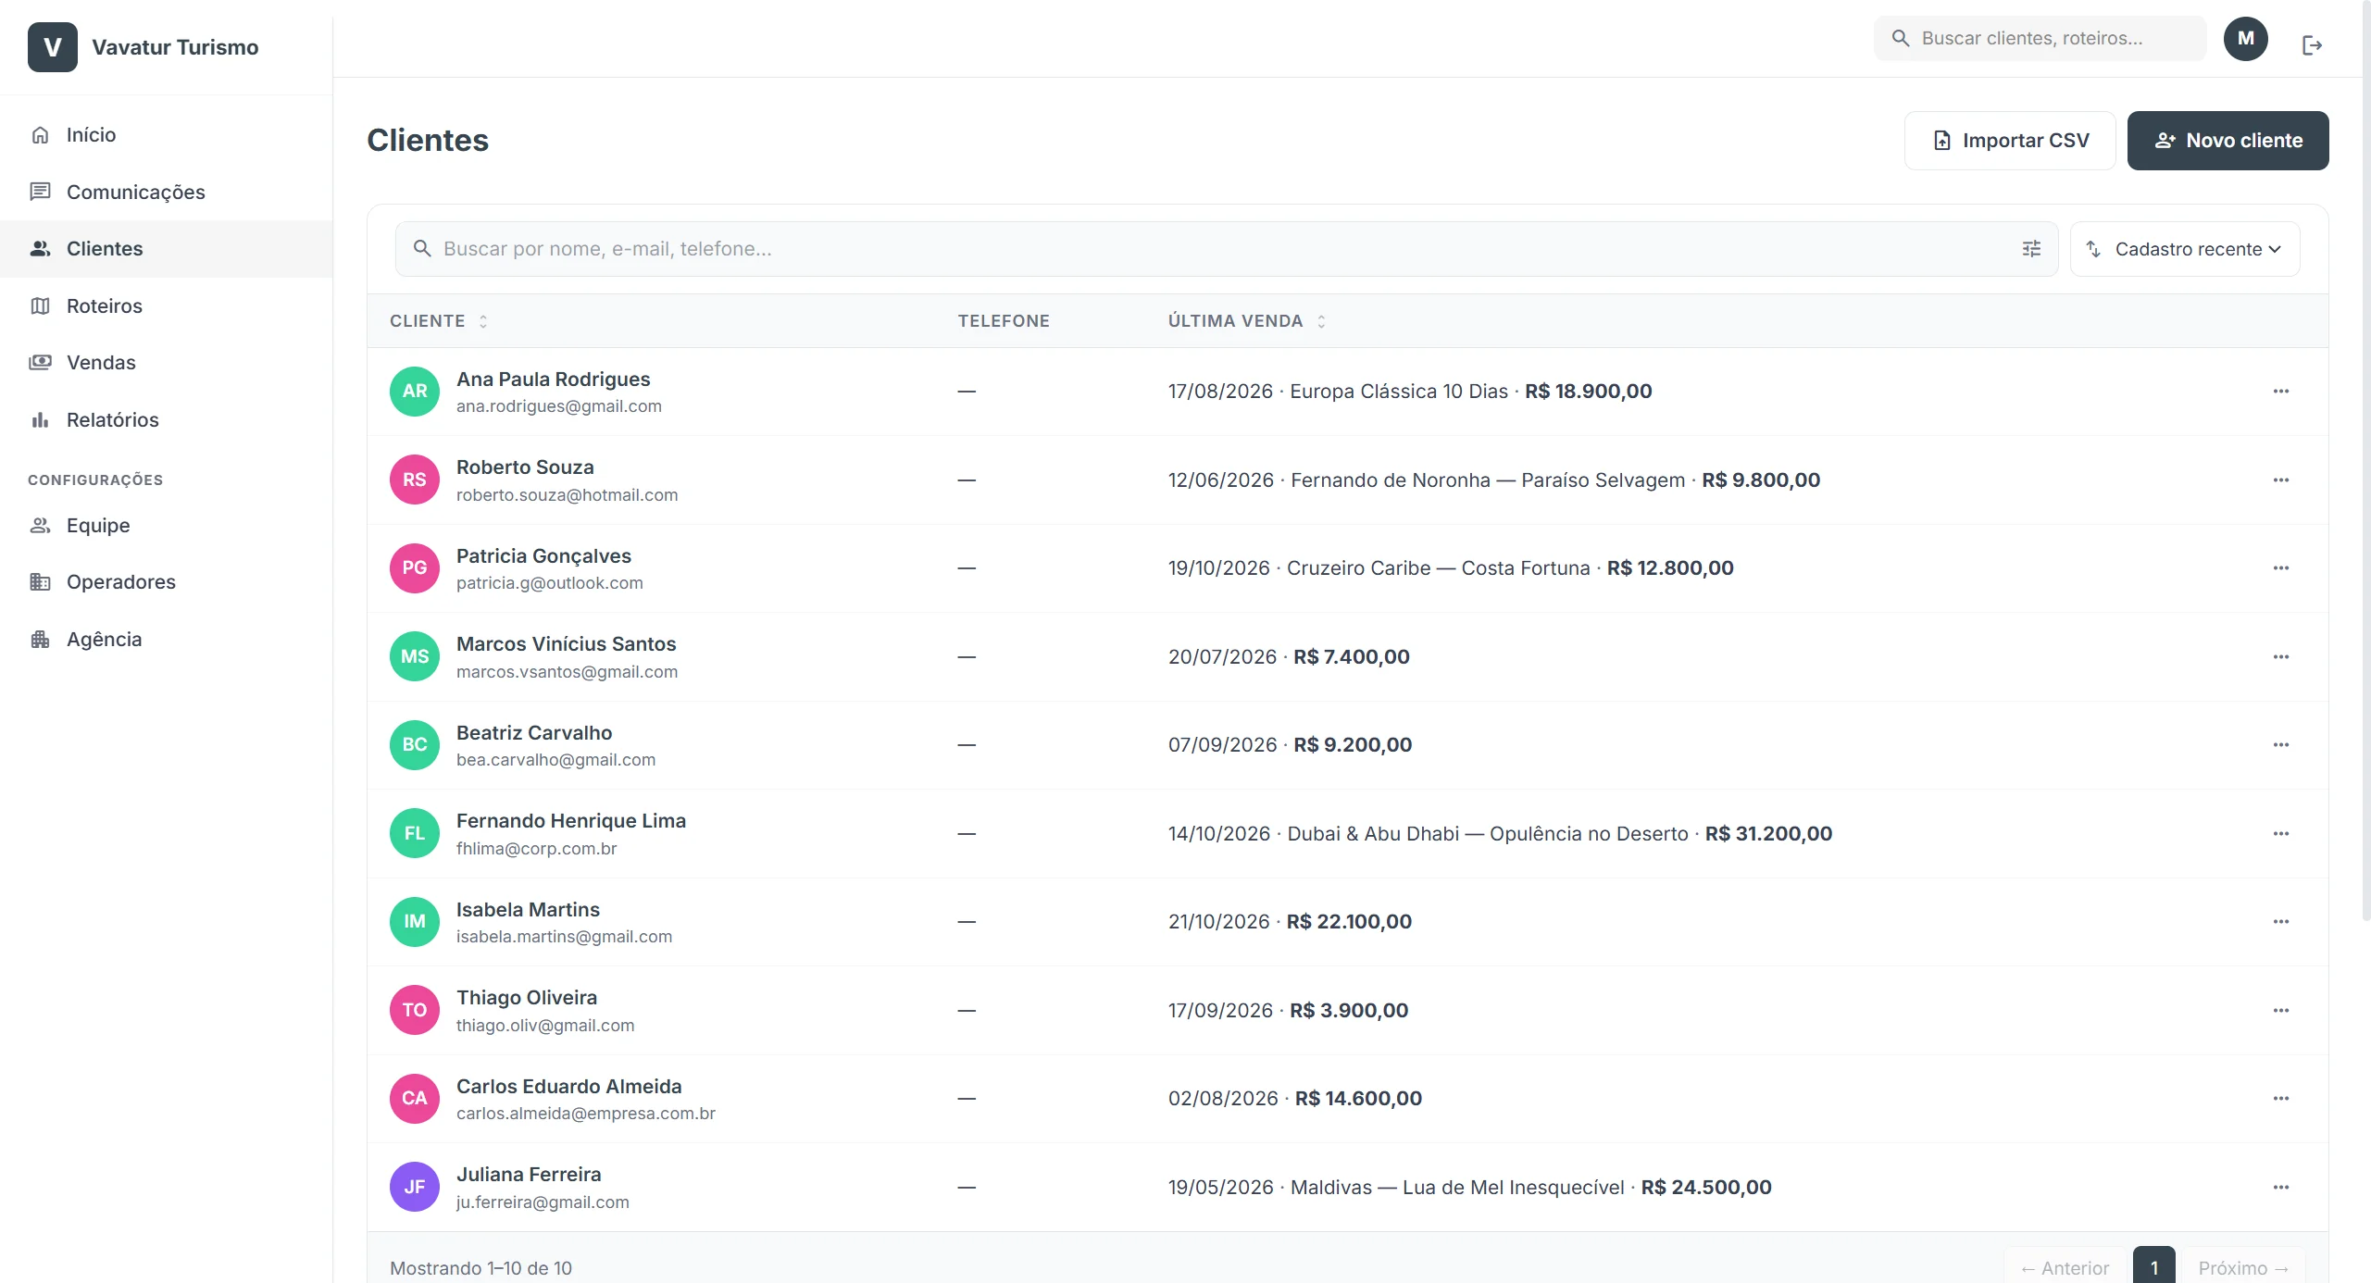
Task: Click the Vavatur Turismo V logo
Action: coord(53,47)
